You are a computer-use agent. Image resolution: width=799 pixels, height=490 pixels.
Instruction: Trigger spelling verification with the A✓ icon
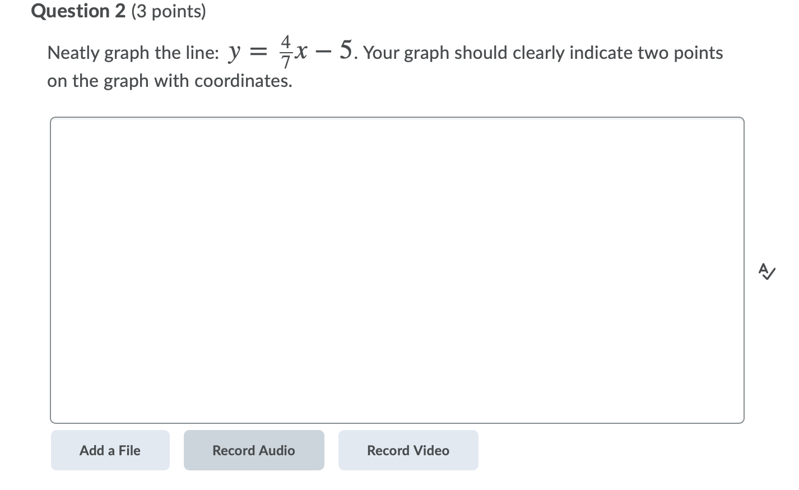click(767, 272)
